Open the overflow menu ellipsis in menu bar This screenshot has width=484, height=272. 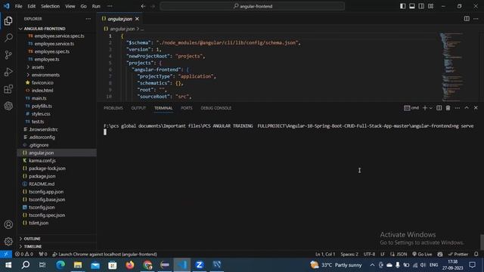point(110,6)
